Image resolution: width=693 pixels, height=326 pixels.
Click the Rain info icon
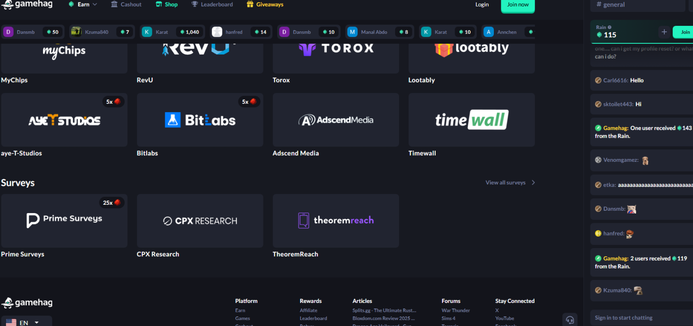(609, 27)
